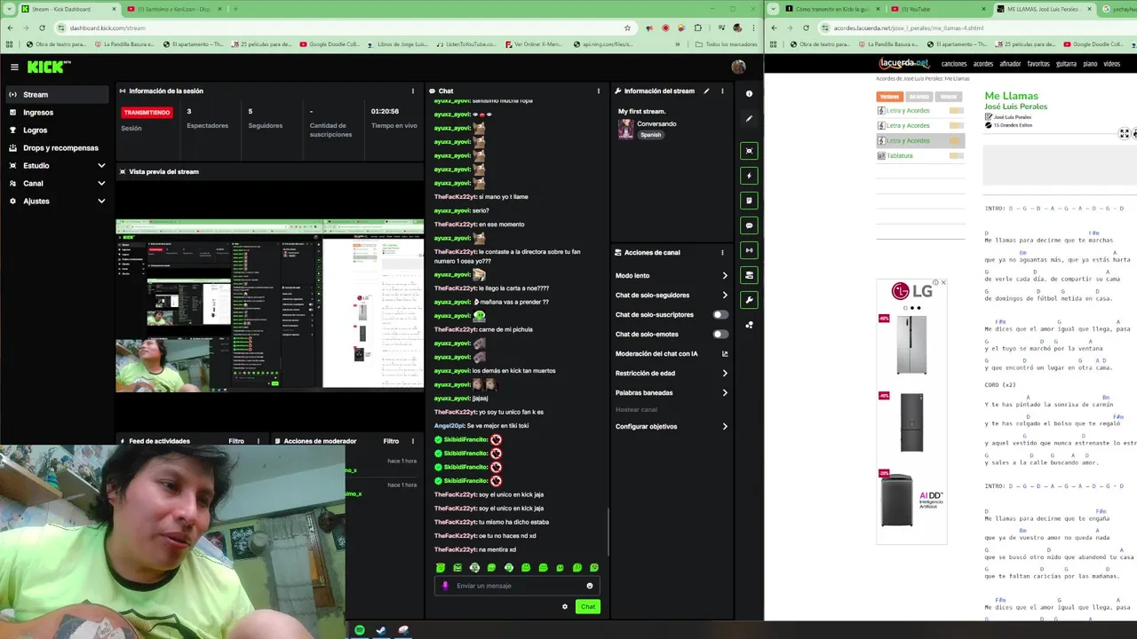This screenshot has width=1137, height=639.
Task: Open acordes on lacuerda.net
Action: tap(983, 64)
